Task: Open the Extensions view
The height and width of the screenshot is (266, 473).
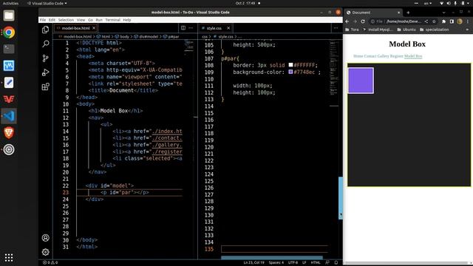Action: 46,87
